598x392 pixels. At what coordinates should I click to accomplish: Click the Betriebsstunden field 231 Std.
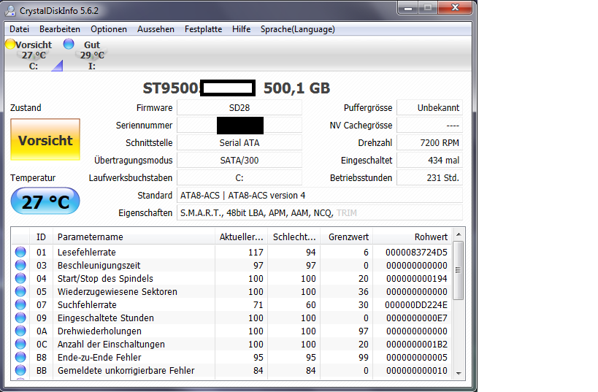click(430, 177)
